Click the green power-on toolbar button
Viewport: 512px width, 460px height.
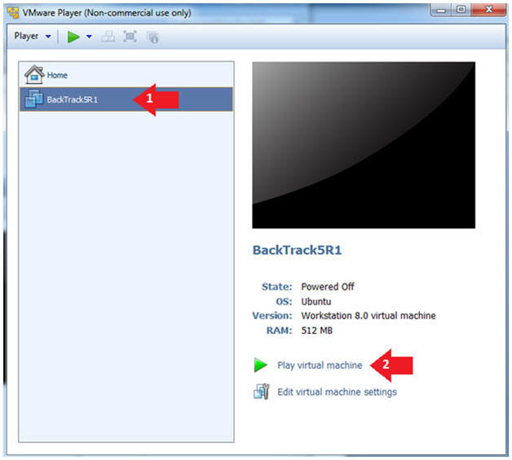73,37
